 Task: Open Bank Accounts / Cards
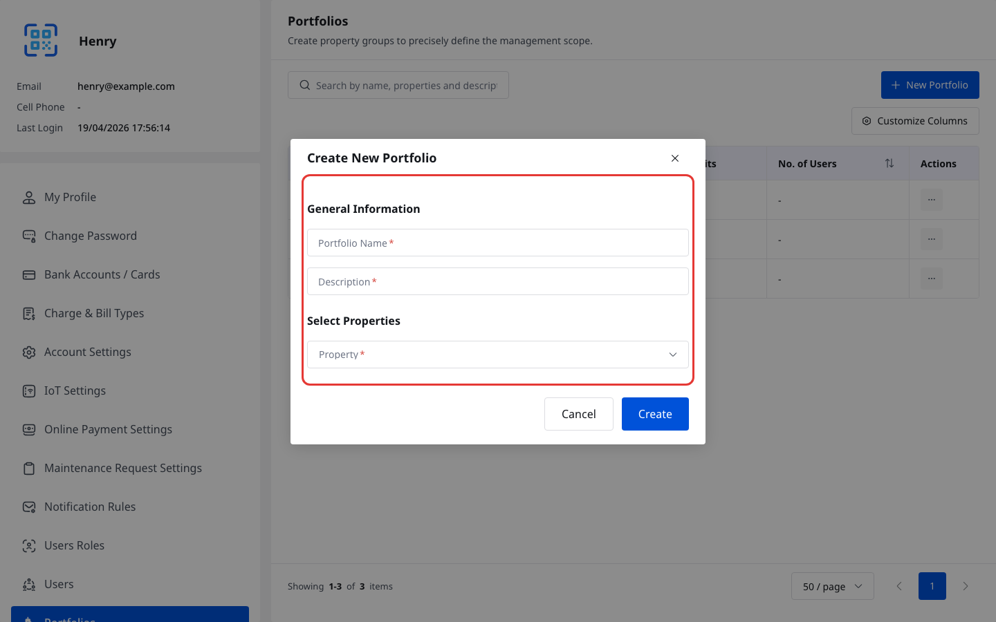point(130,275)
